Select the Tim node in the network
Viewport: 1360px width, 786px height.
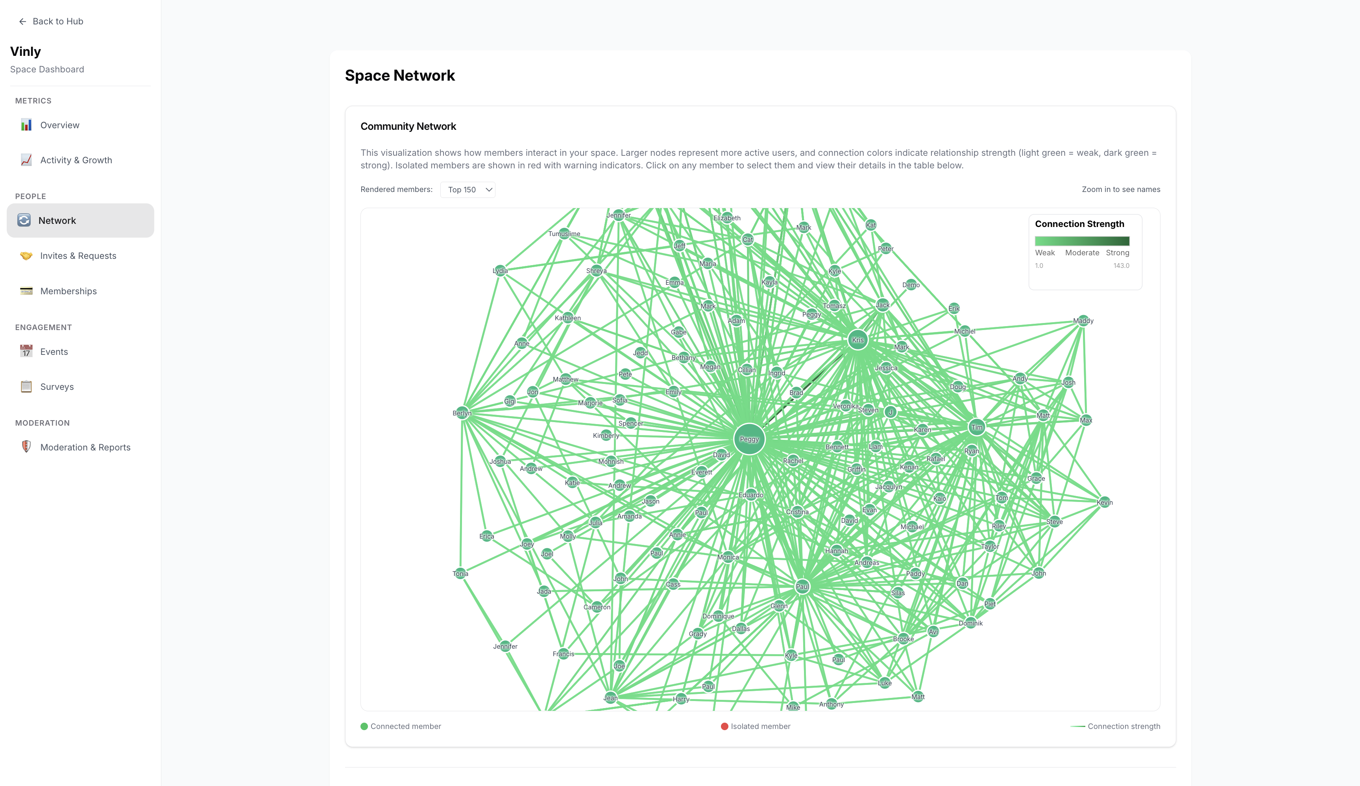976,427
